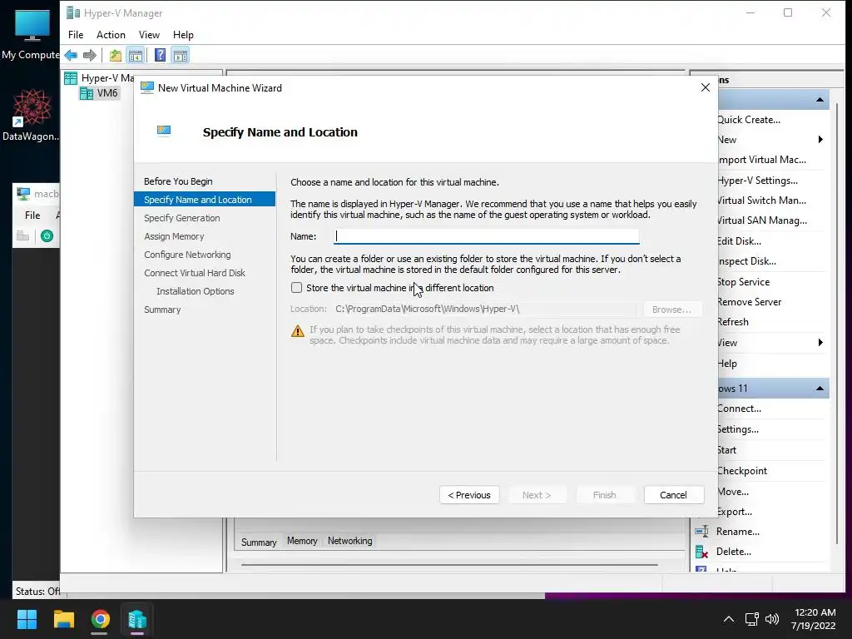852x639 pixels.
Task: Click the Forward arrow in Hyper-V Manager toolbar
Action: (x=90, y=56)
